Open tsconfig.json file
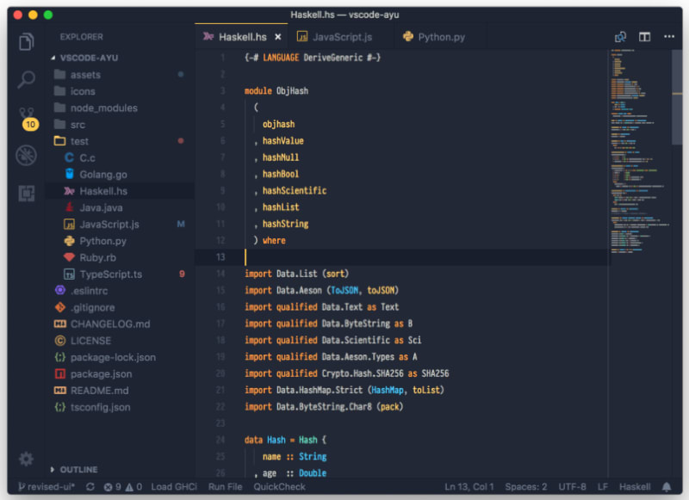Viewport: 689px width, 500px height. 120,407
